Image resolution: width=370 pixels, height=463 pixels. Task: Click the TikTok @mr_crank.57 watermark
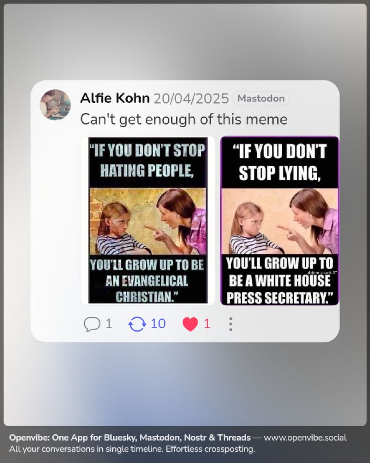click(x=322, y=273)
